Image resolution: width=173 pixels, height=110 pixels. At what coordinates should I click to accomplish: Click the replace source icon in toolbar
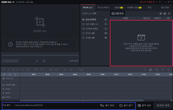click(81, 69)
